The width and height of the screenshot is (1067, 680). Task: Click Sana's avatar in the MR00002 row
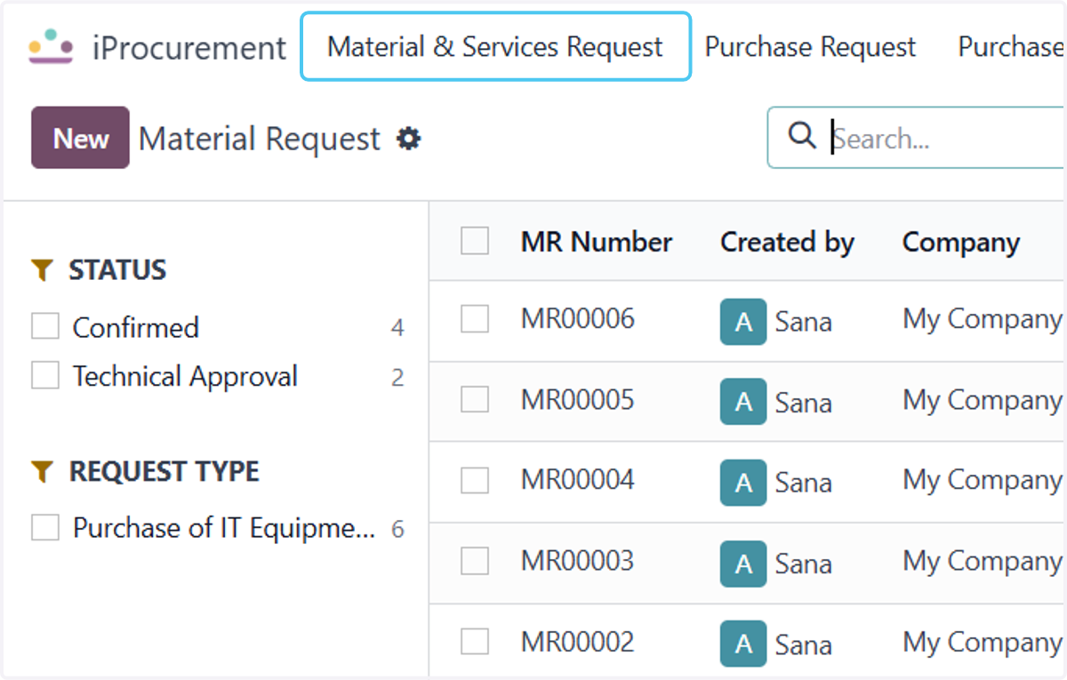(x=743, y=644)
